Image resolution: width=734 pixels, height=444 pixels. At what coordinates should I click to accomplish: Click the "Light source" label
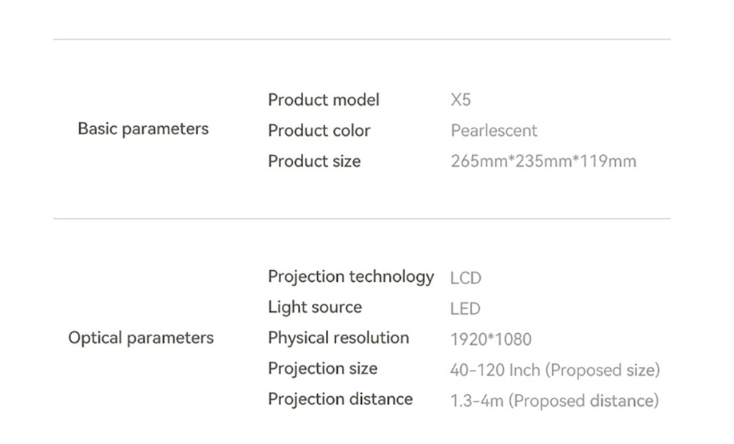click(x=315, y=307)
